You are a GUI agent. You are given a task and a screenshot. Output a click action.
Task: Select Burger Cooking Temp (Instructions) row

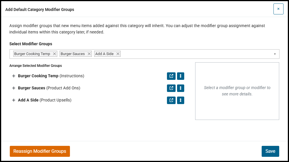(51, 76)
